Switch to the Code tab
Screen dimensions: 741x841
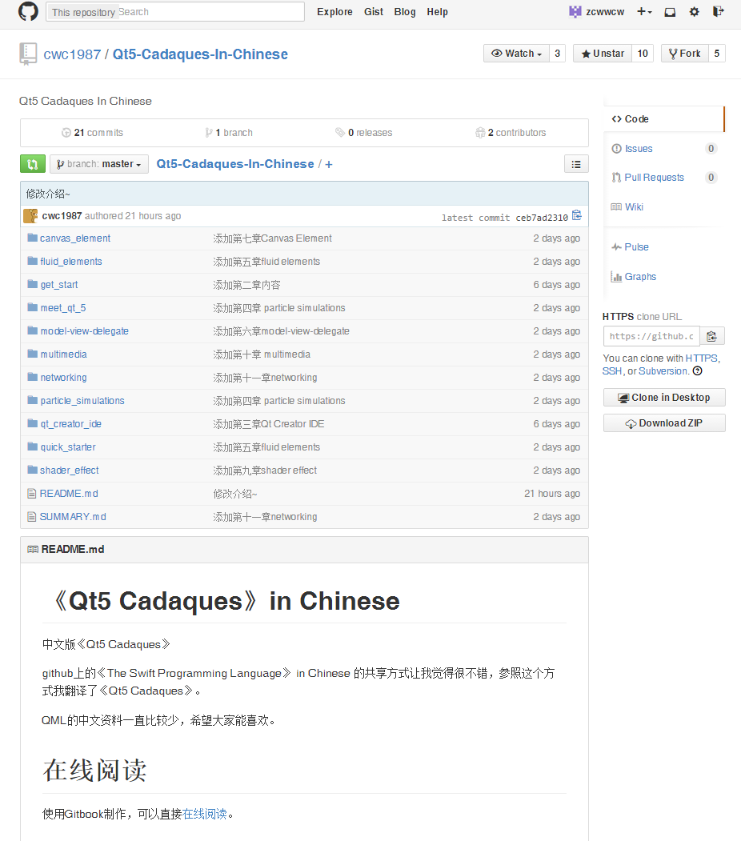[664, 119]
